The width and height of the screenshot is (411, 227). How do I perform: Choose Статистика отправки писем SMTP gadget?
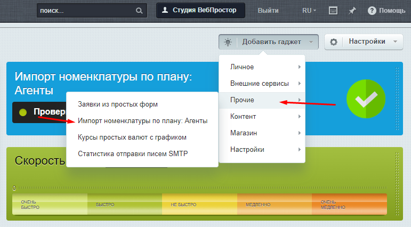point(142,154)
